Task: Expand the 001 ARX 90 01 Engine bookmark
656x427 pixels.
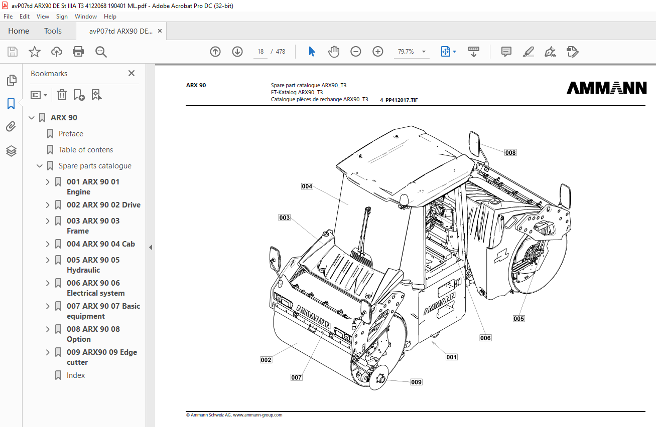Action: point(48,182)
